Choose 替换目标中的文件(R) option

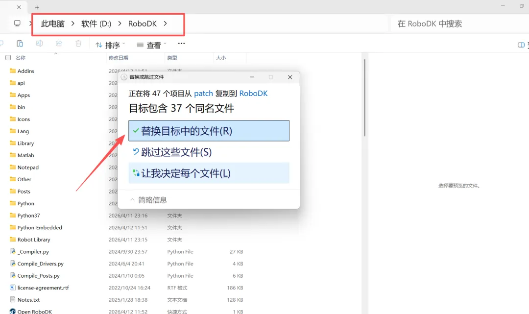(x=209, y=130)
